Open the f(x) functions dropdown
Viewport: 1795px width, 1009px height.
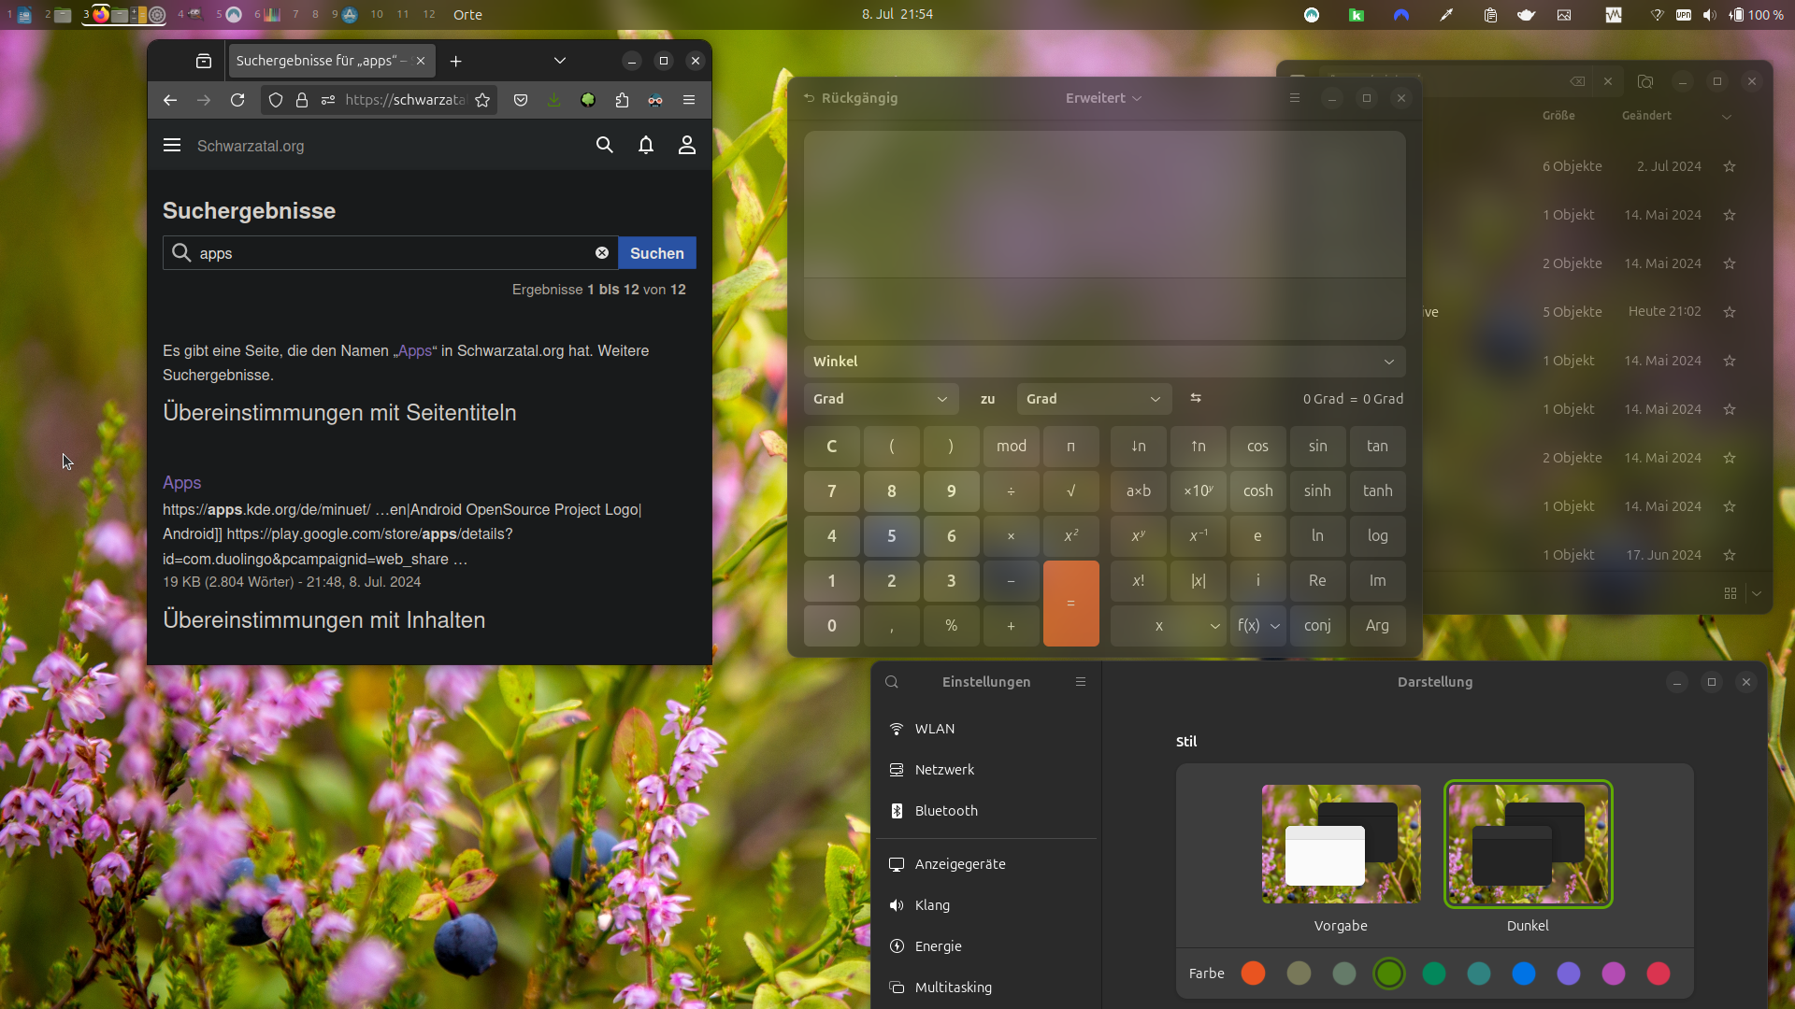pos(1257,626)
